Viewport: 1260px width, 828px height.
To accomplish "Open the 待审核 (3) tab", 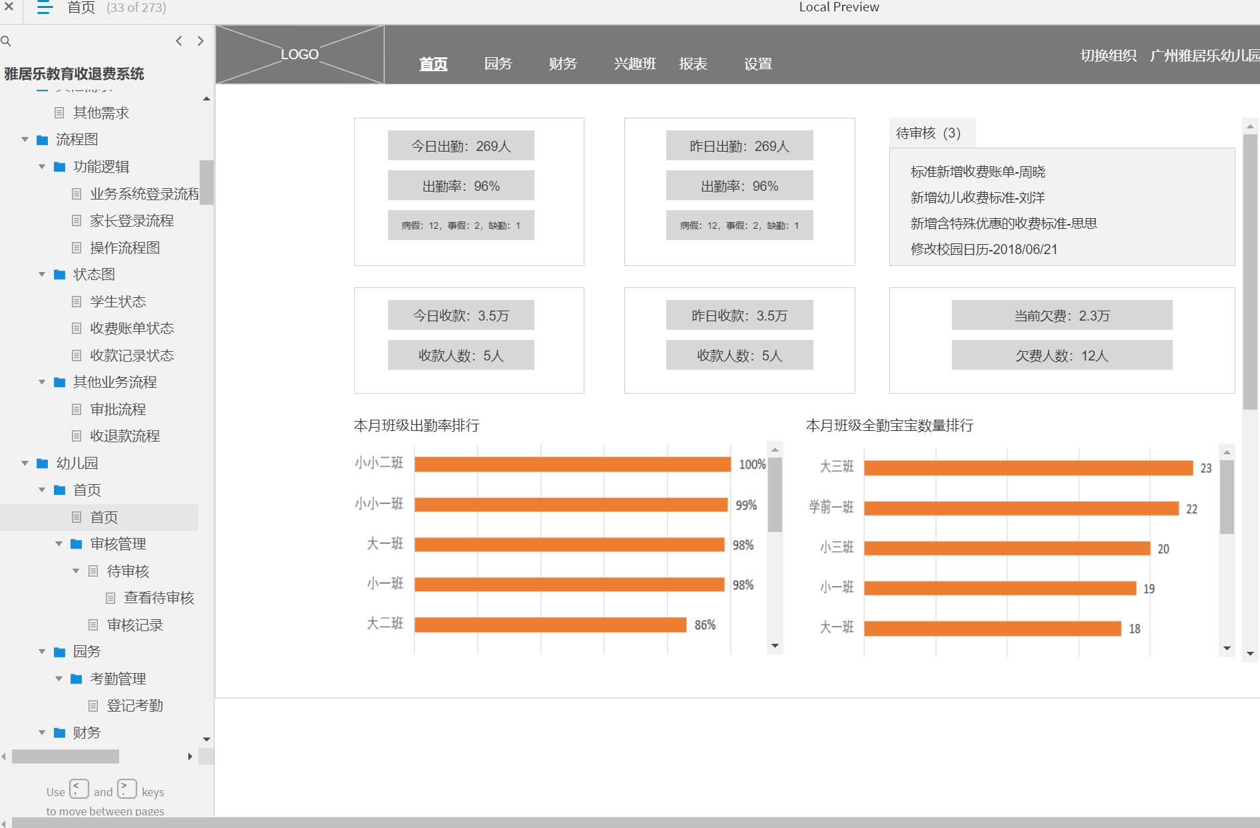I will point(932,133).
